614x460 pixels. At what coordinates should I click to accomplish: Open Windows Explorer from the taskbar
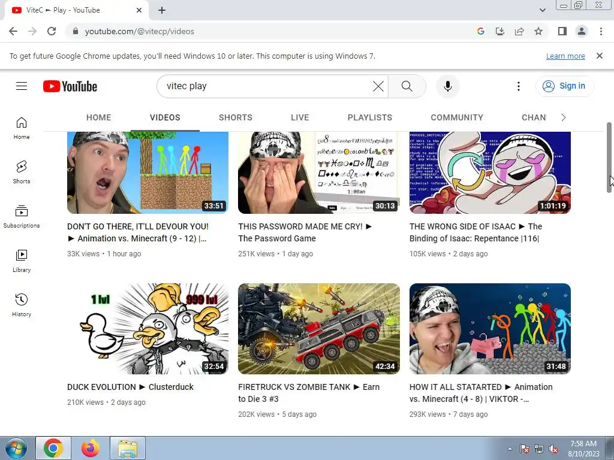128,448
